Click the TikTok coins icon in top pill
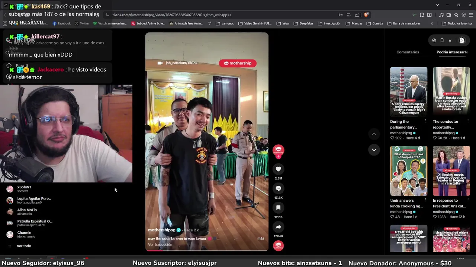 [434, 40]
